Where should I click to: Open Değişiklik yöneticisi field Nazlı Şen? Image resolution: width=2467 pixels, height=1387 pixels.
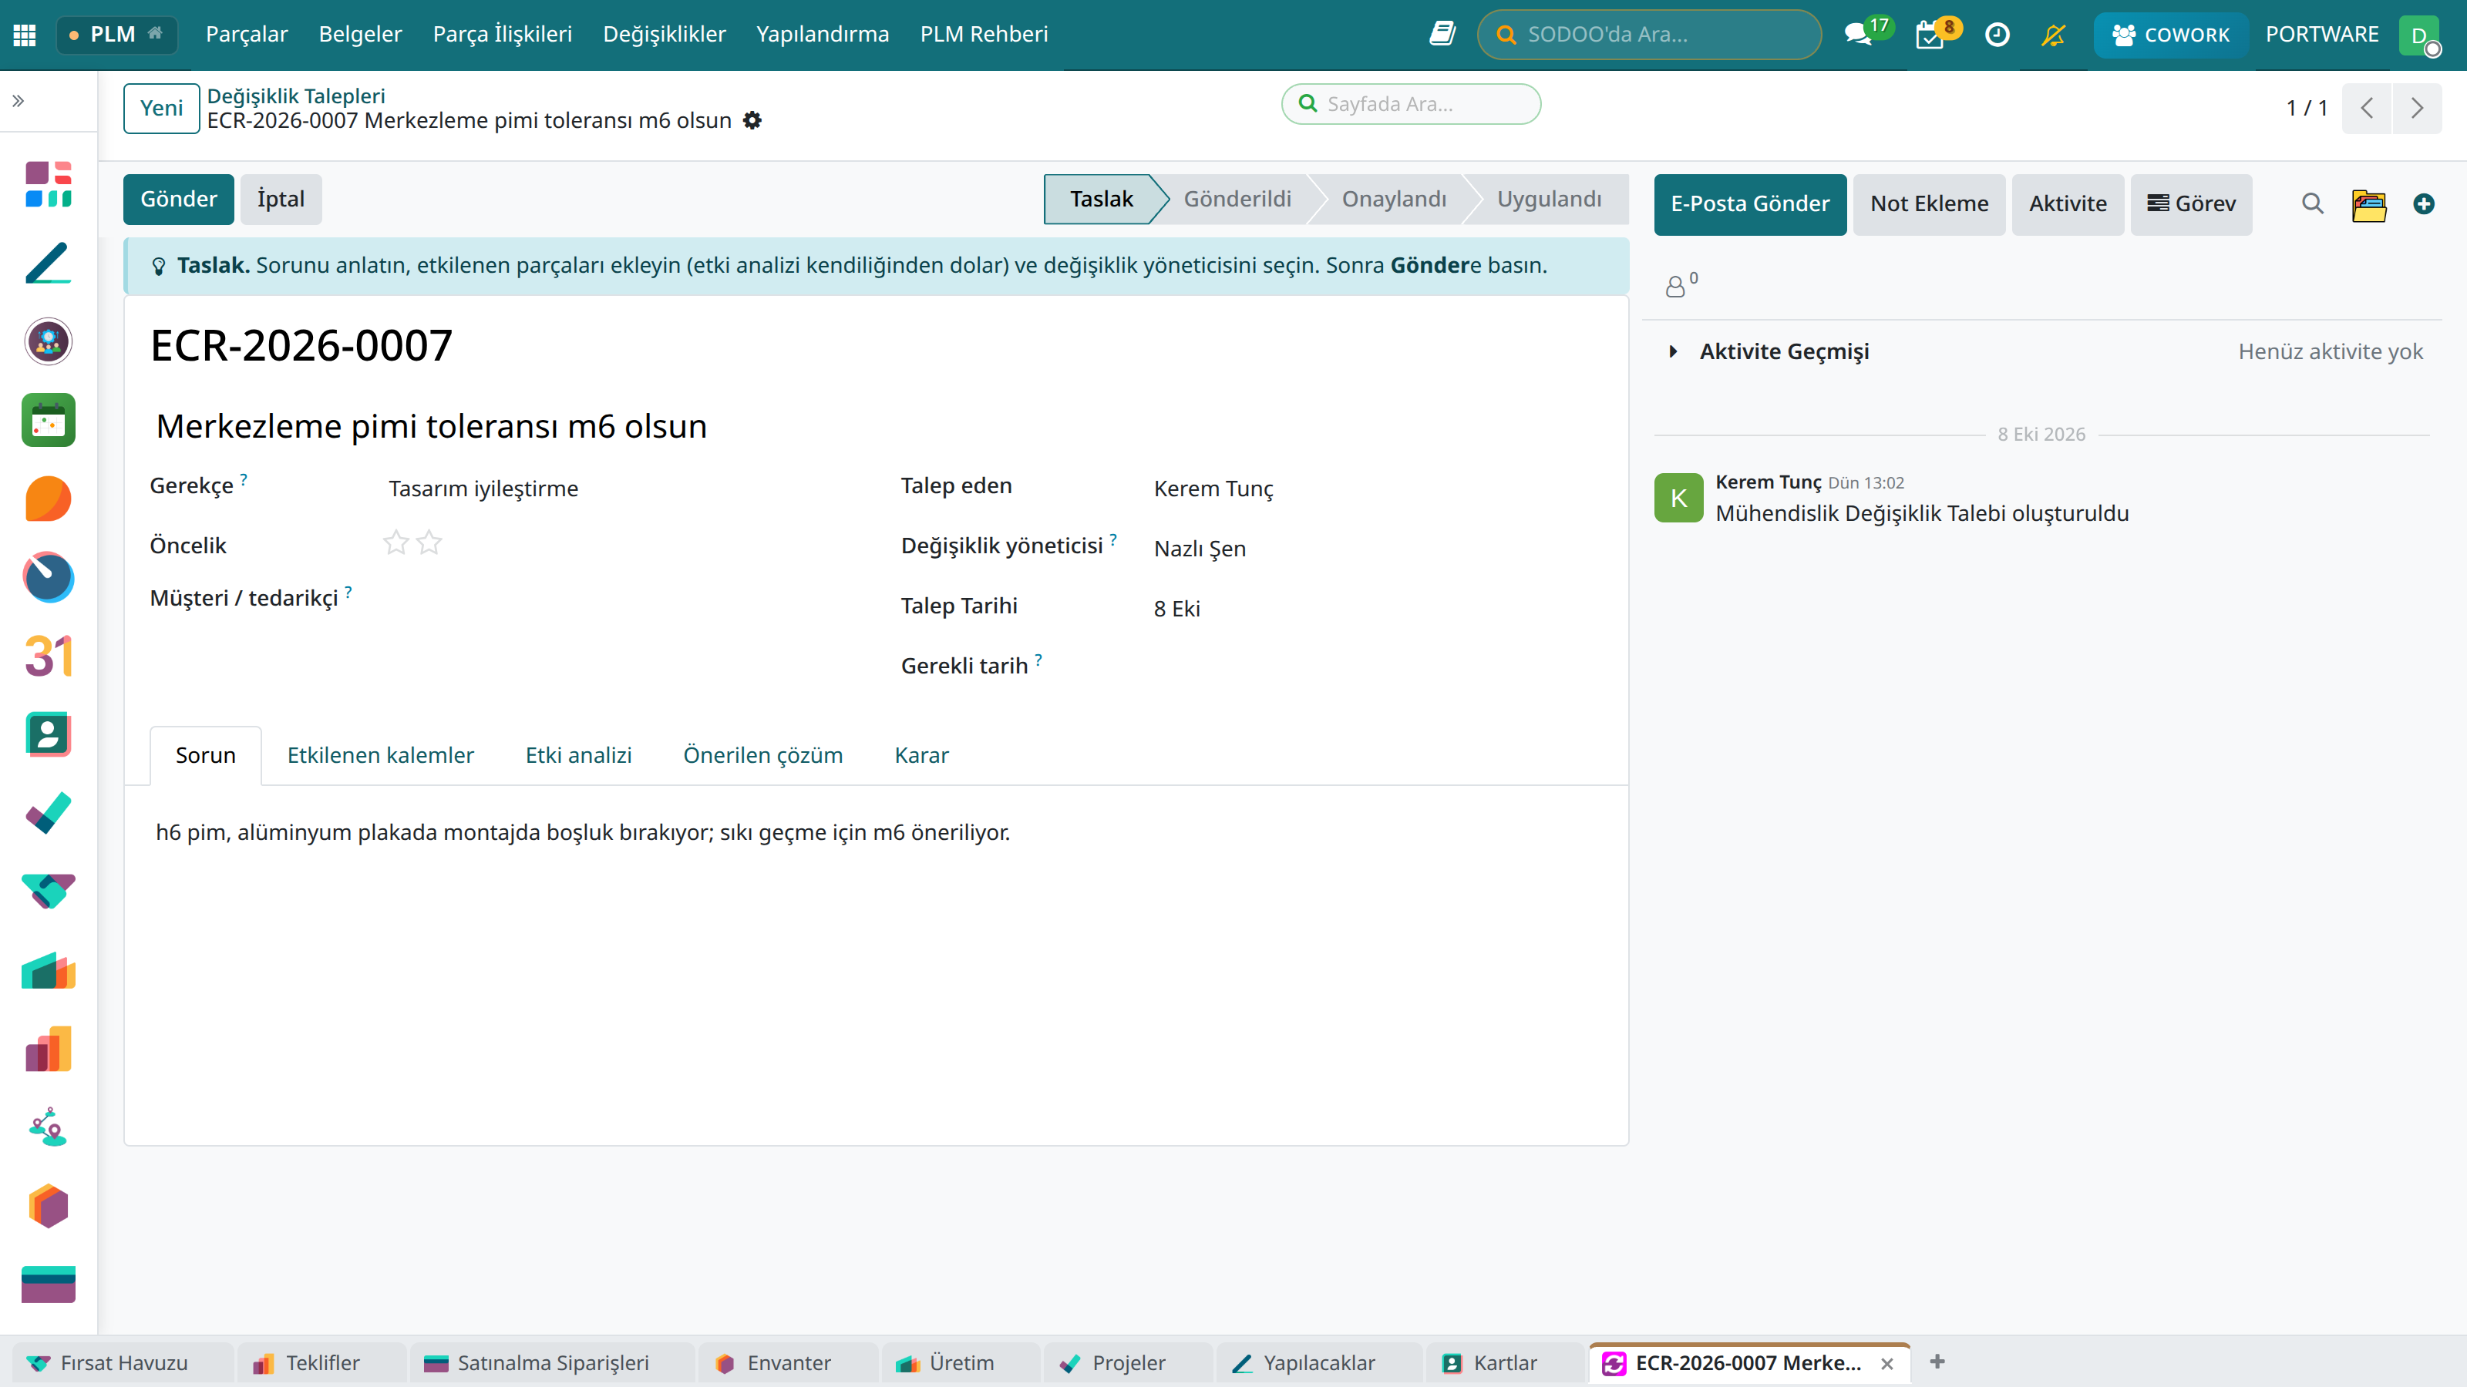(1377, 549)
